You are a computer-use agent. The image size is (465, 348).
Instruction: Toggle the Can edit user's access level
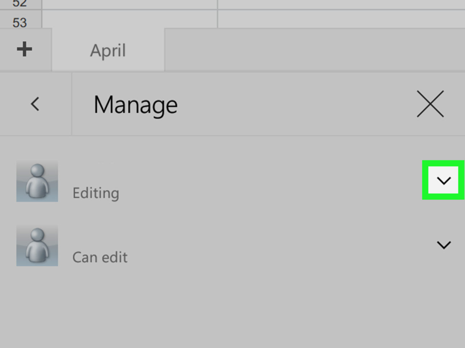(443, 245)
